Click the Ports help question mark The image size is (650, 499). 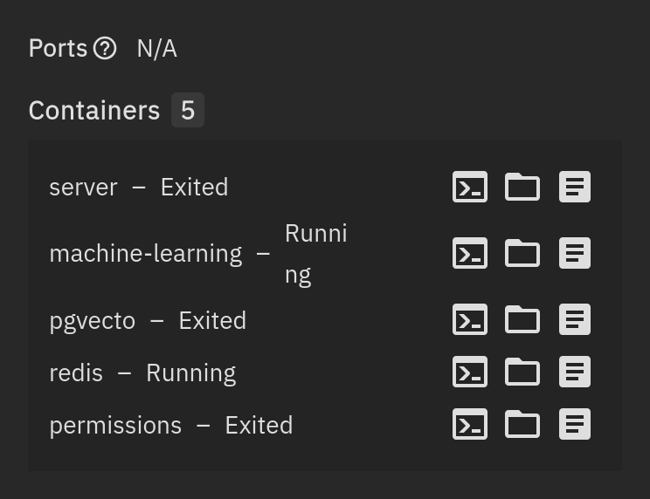tap(105, 49)
